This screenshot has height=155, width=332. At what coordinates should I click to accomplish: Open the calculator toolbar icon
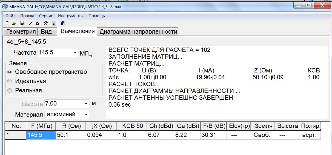tap(54, 24)
